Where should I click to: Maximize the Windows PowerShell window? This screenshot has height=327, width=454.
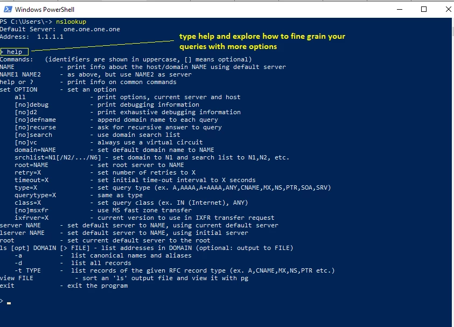[424, 9]
